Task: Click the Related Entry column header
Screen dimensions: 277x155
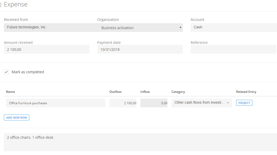Action: 246,92
